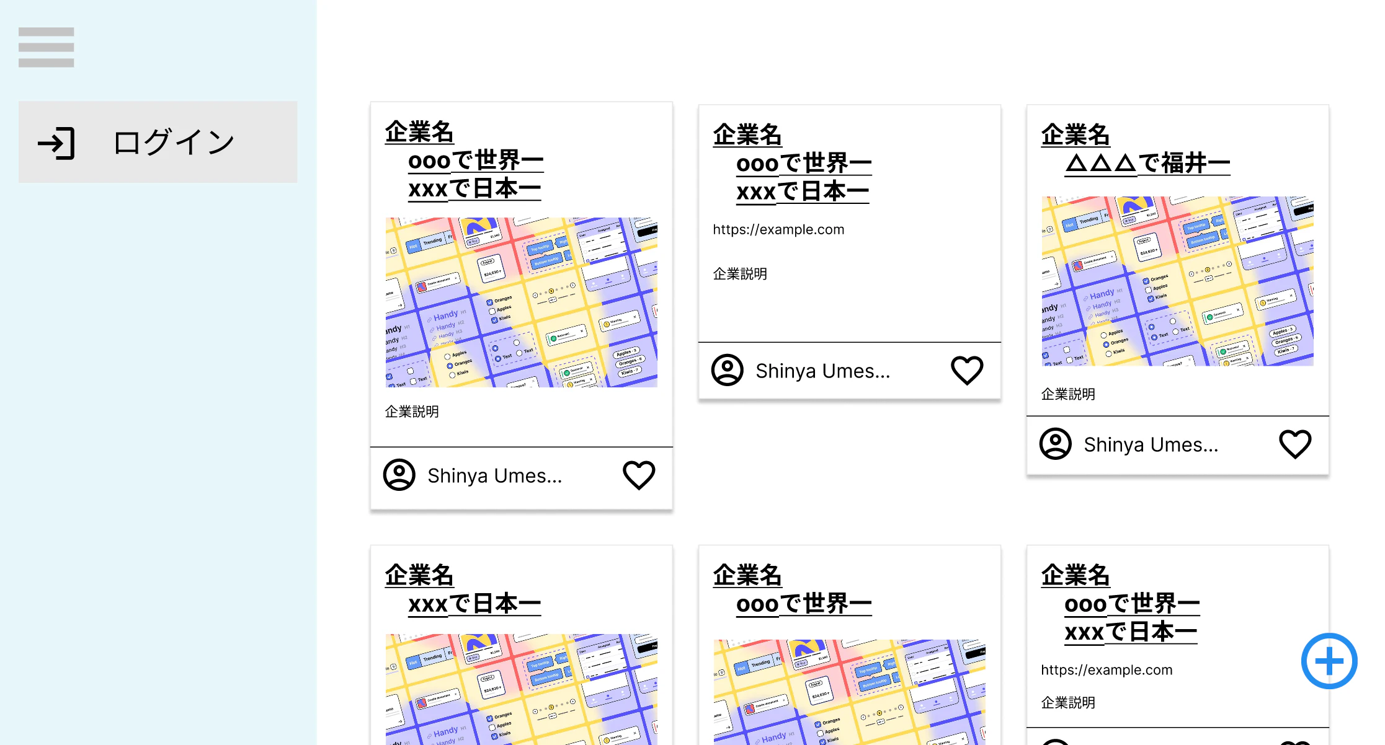Open 企業名 title of bottom-right card
The height and width of the screenshot is (745, 1385).
[1075, 576]
